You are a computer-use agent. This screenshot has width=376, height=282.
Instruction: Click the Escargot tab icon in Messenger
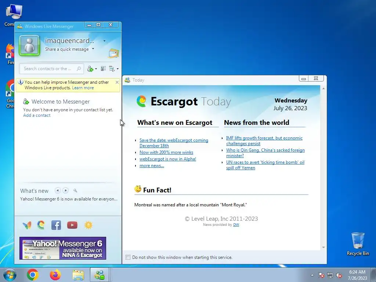[x=41, y=225]
